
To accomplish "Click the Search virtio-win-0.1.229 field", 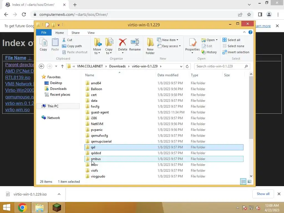I will pyautogui.click(x=222, y=66).
